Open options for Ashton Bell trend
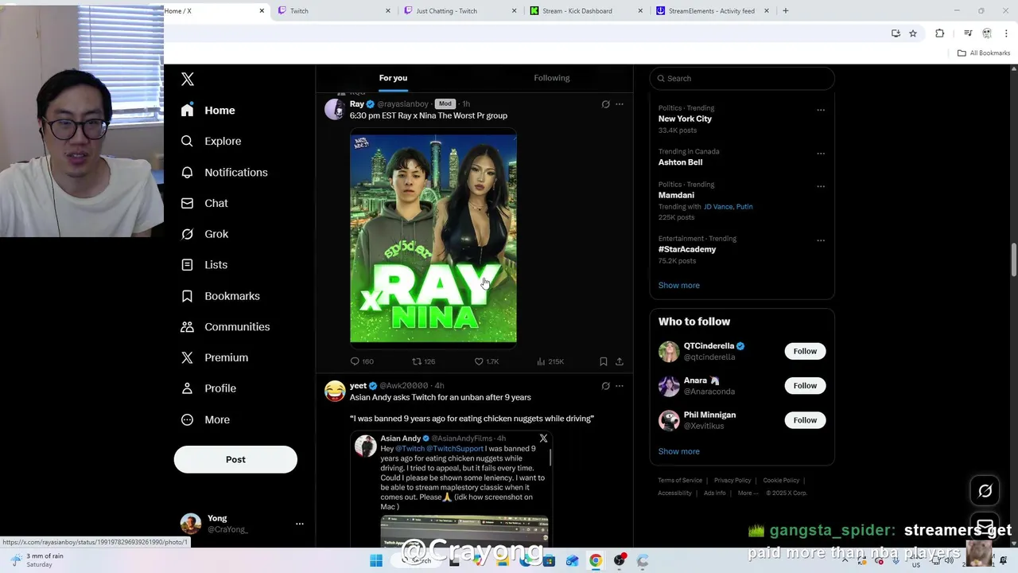 click(x=821, y=154)
